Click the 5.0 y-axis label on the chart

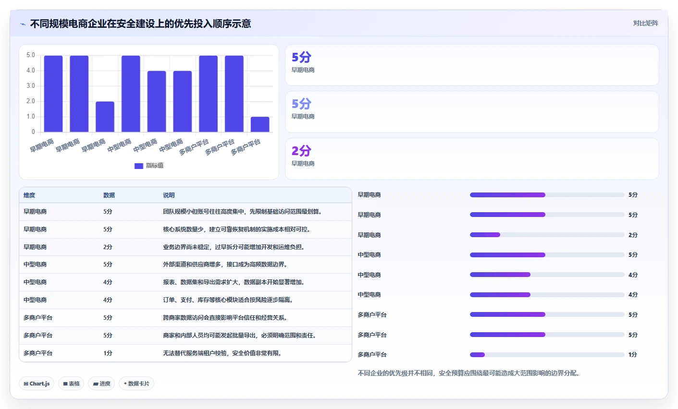pyautogui.click(x=31, y=55)
